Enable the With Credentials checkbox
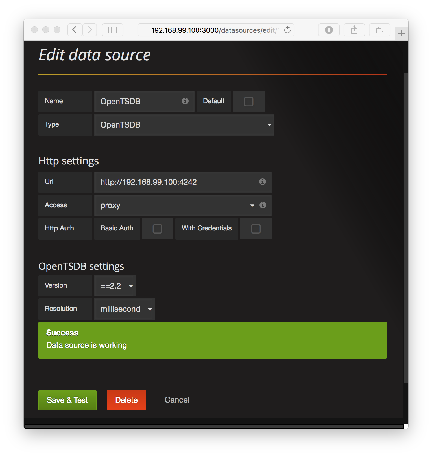The width and height of the screenshot is (432, 457). click(256, 229)
